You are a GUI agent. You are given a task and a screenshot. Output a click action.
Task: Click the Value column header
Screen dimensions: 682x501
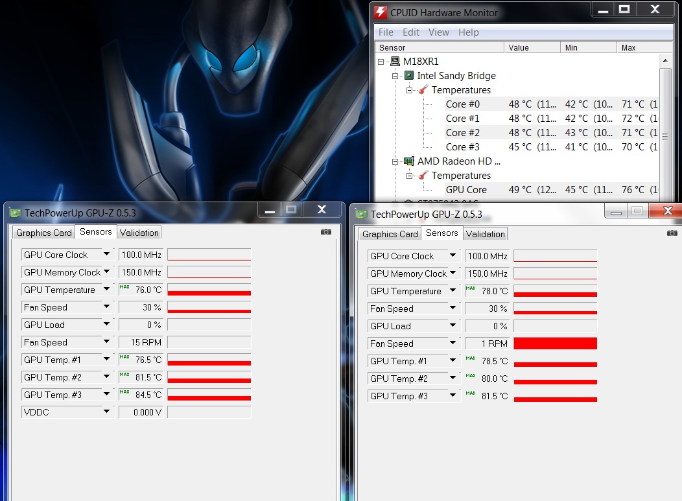coord(532,47)
